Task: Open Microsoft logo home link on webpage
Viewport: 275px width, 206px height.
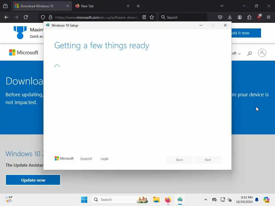Action: pos(24,52)
